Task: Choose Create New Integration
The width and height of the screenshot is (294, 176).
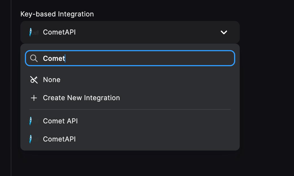Action: tap(130, 98)
